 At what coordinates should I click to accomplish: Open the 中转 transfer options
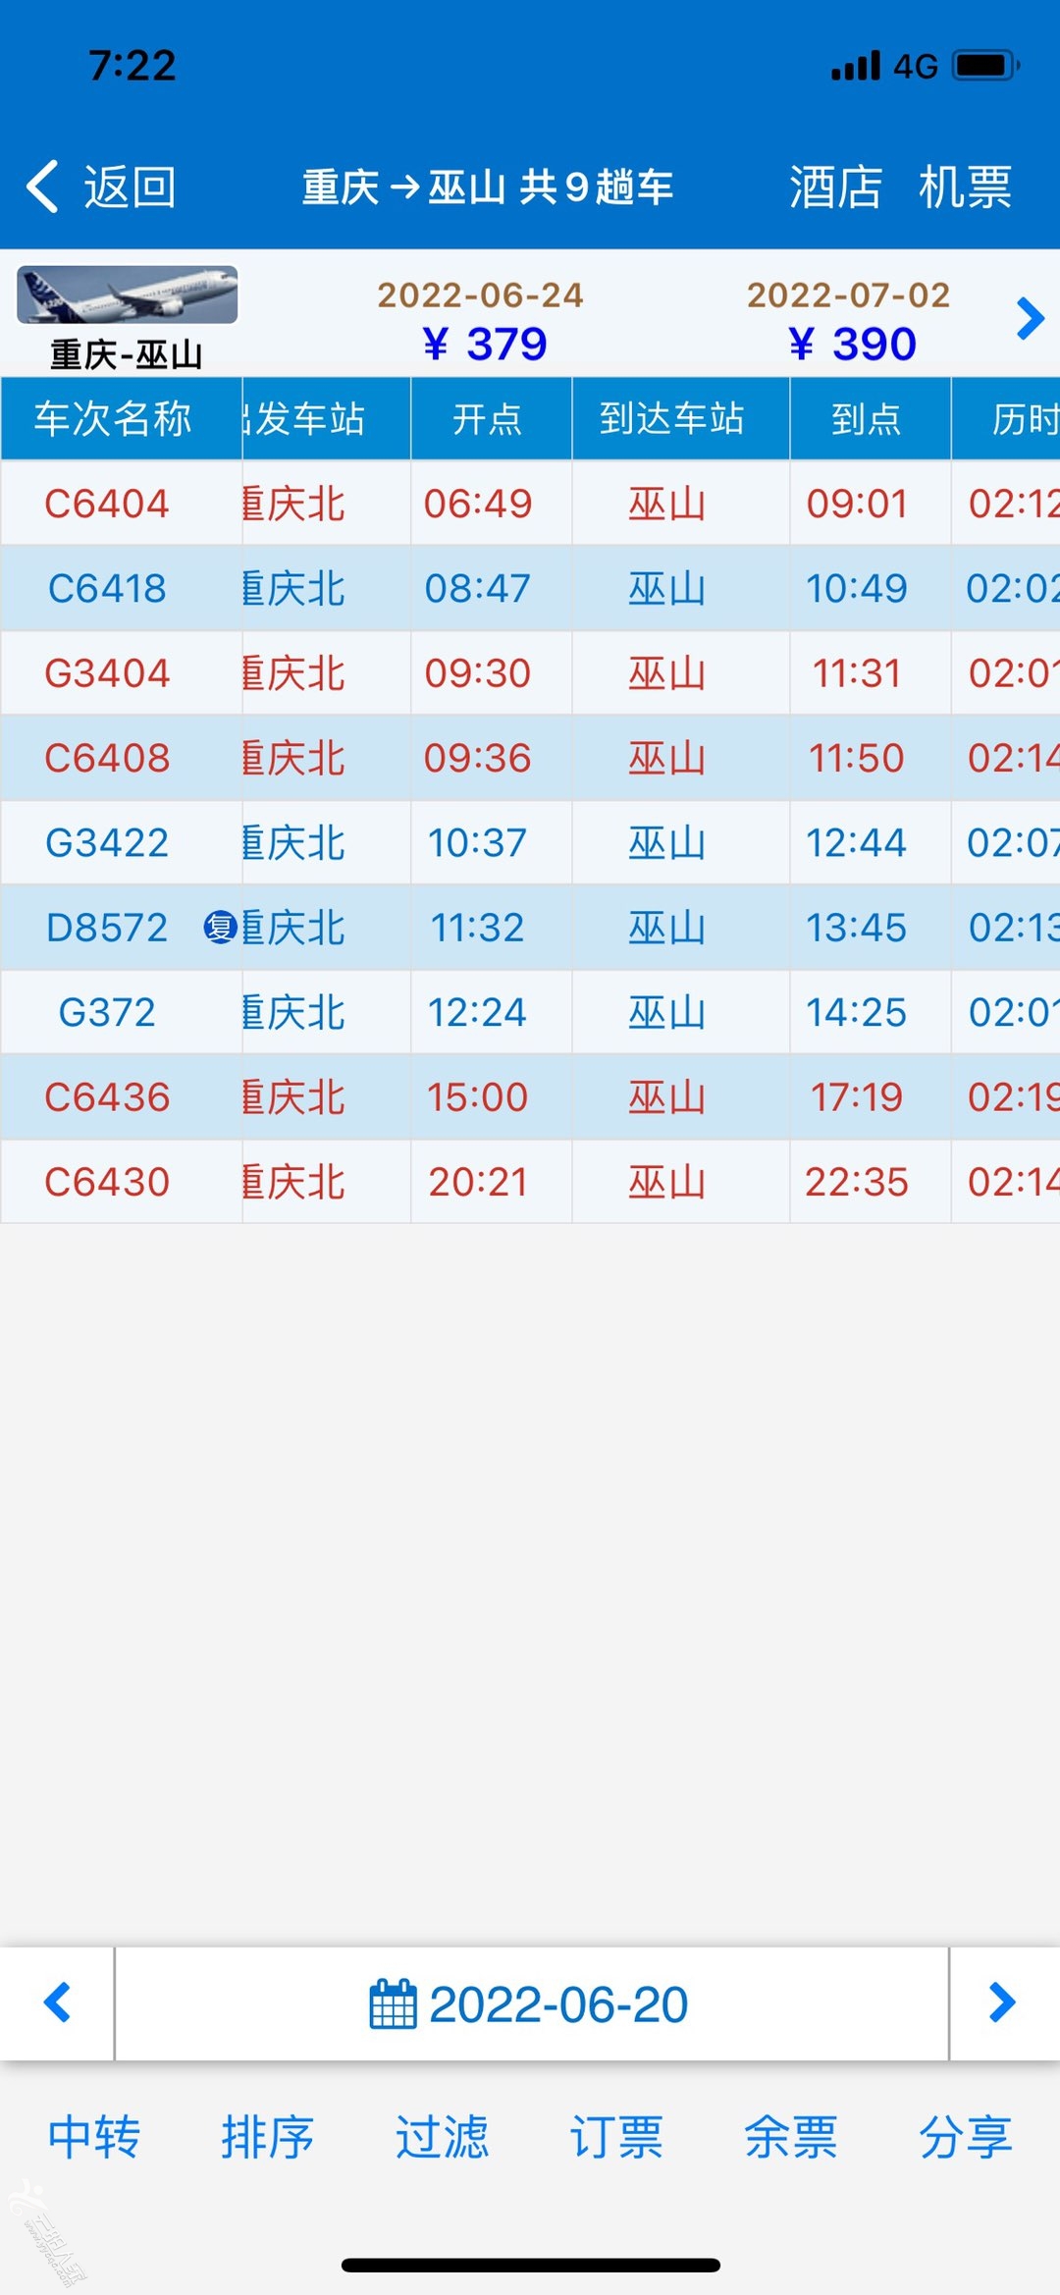pyautogui.click(x=94, y=2137)
